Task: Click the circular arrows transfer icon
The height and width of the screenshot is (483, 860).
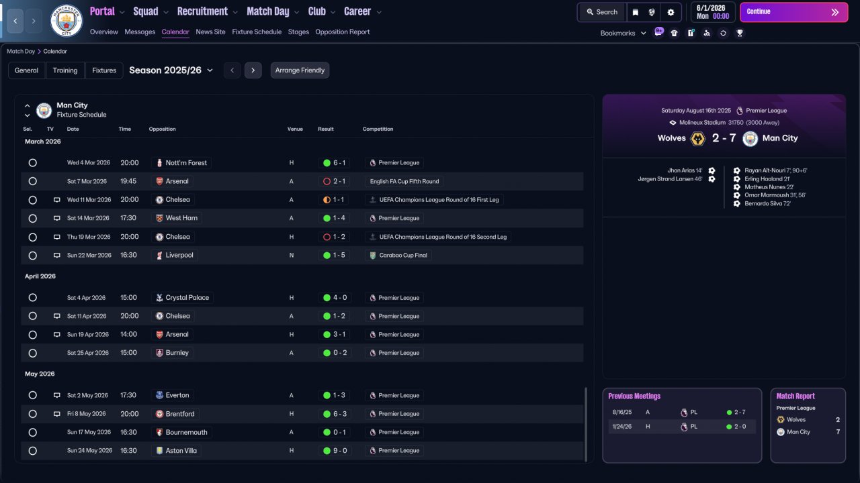Action: click(723, 33)
